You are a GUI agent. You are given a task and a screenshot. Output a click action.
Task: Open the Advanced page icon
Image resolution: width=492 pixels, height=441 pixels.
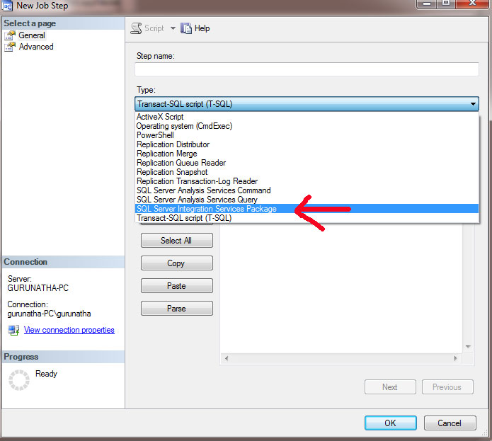(x=10, y=47)
